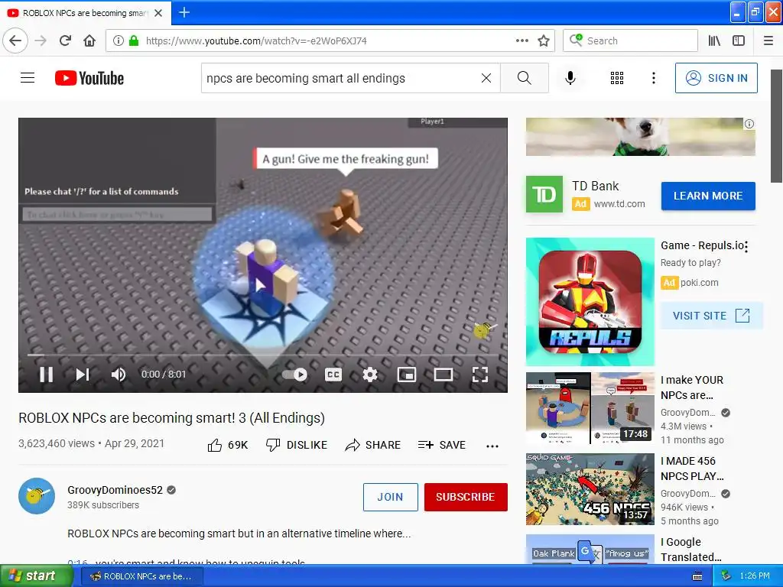Click the Repuls game ad thumbnail
The width and height of the screenshot is (783, 587).
click(x=590, y=301)
